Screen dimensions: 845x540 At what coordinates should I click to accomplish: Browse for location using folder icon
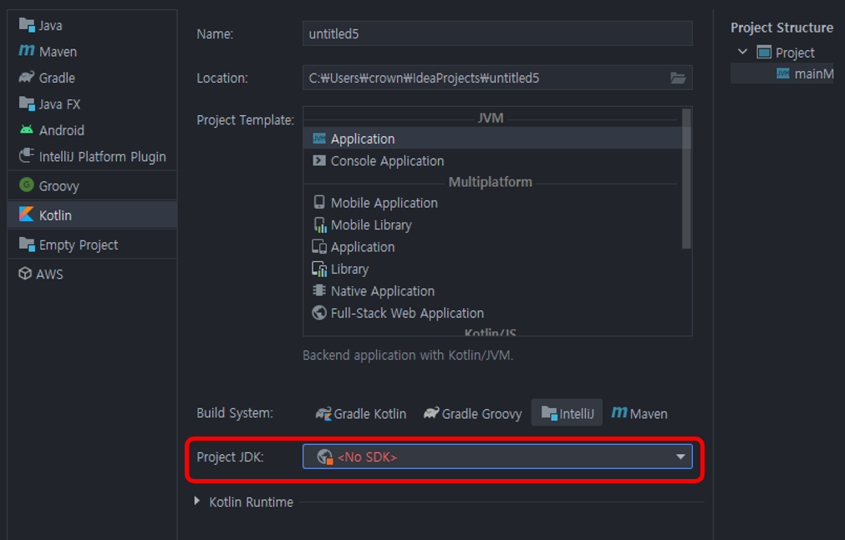(x=678, y=78)
